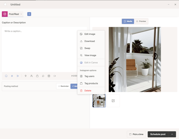The image size is (179, 139).
Task: Click the saved captions grid icon
Action: (x=49, y=76)
